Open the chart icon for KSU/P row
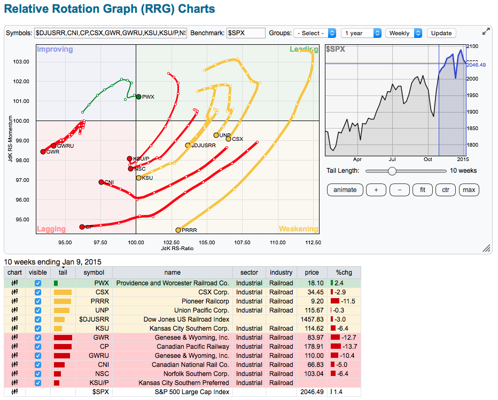The image size is (498, 400). 14,382
